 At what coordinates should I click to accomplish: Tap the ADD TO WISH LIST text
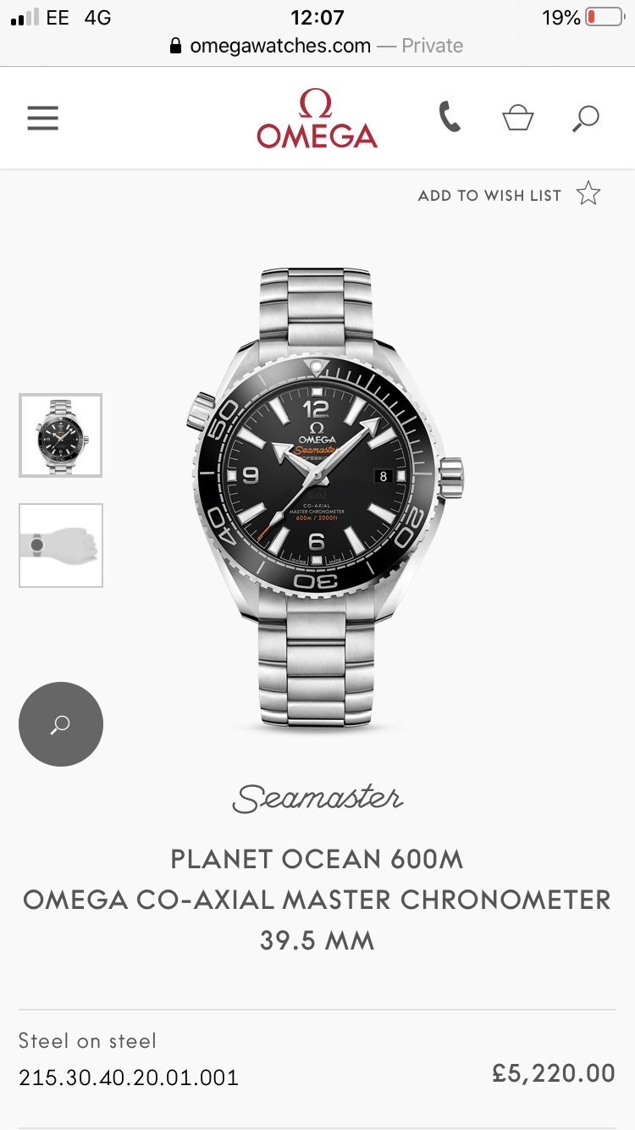point(489,196)
